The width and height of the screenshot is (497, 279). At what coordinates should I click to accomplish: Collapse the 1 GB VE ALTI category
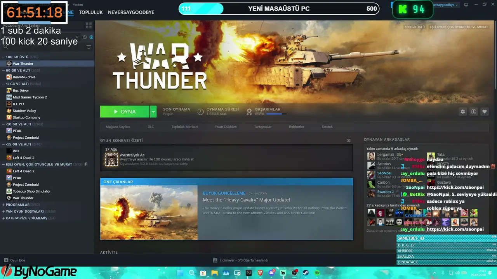point(3,84)
